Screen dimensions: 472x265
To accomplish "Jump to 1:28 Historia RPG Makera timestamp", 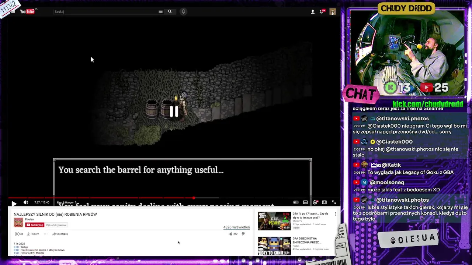I will click(16, 253).
